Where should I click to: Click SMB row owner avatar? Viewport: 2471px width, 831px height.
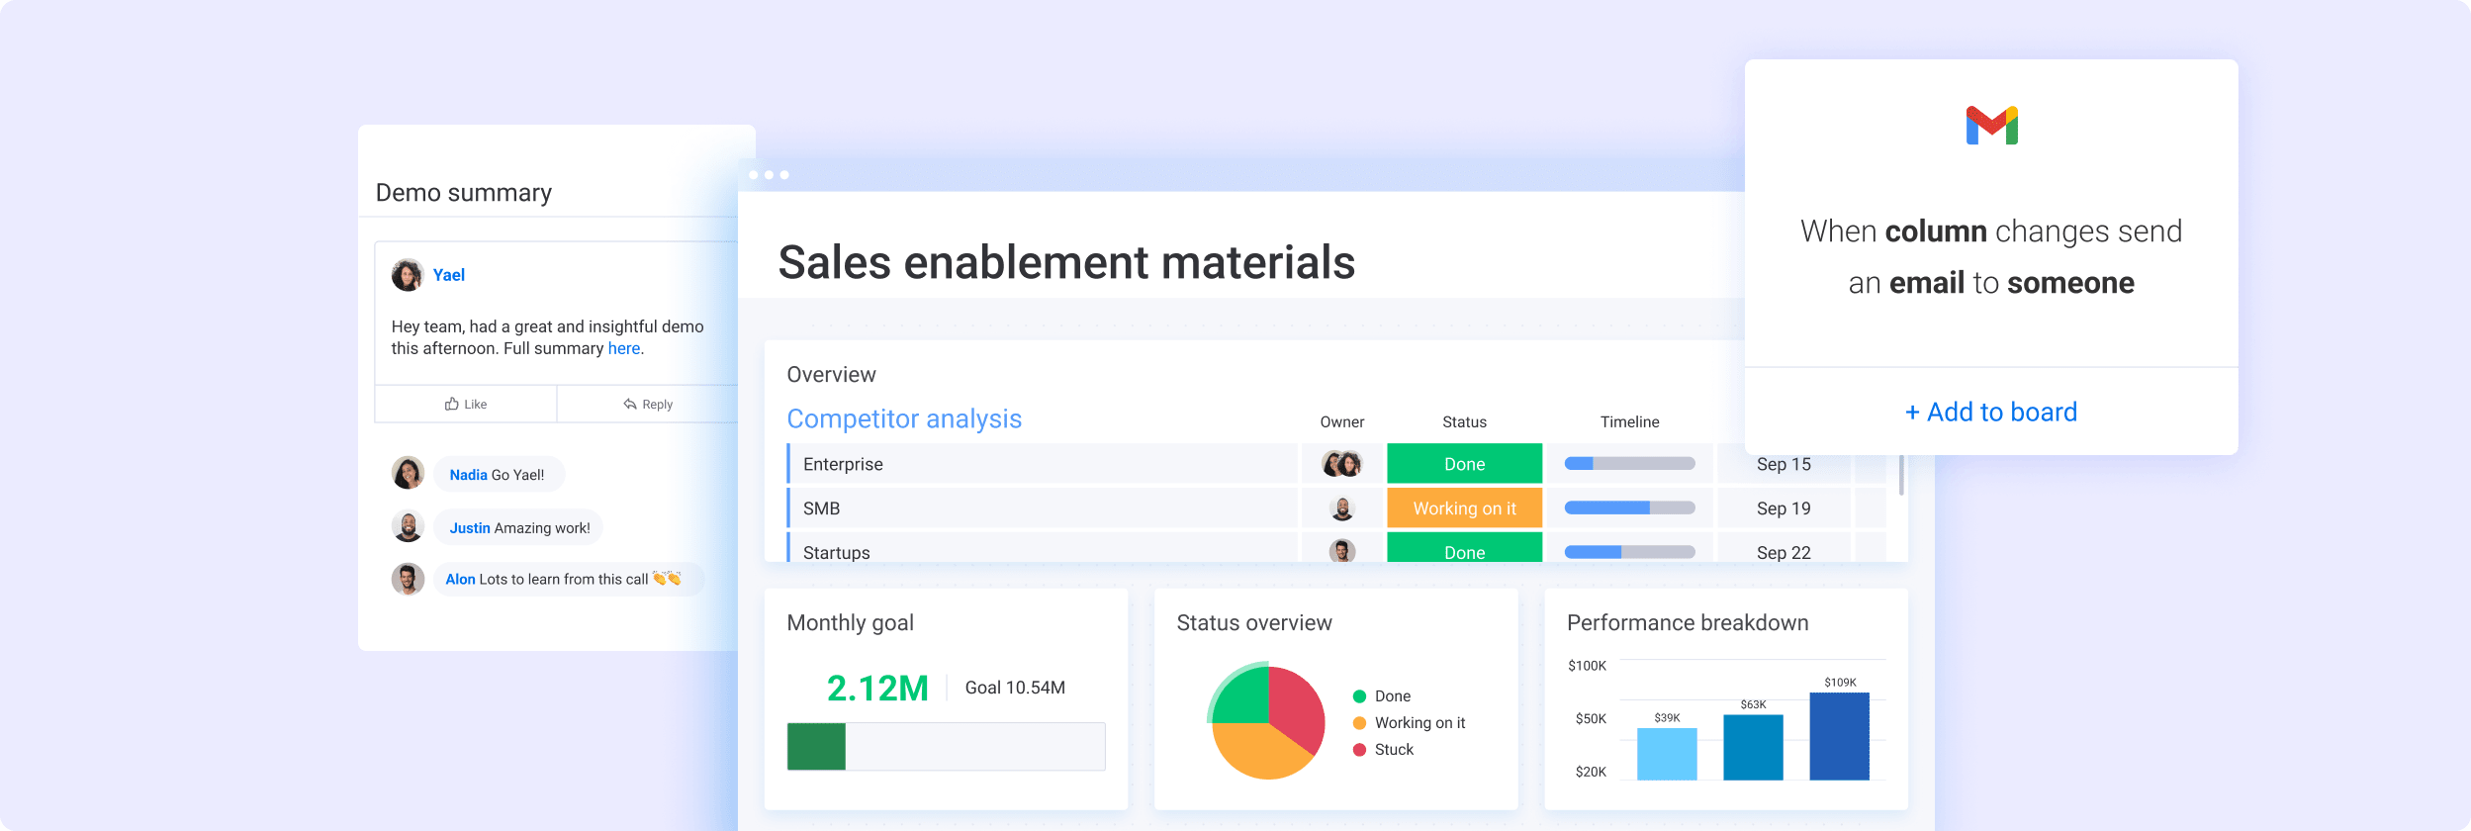tap(1342, 508)
